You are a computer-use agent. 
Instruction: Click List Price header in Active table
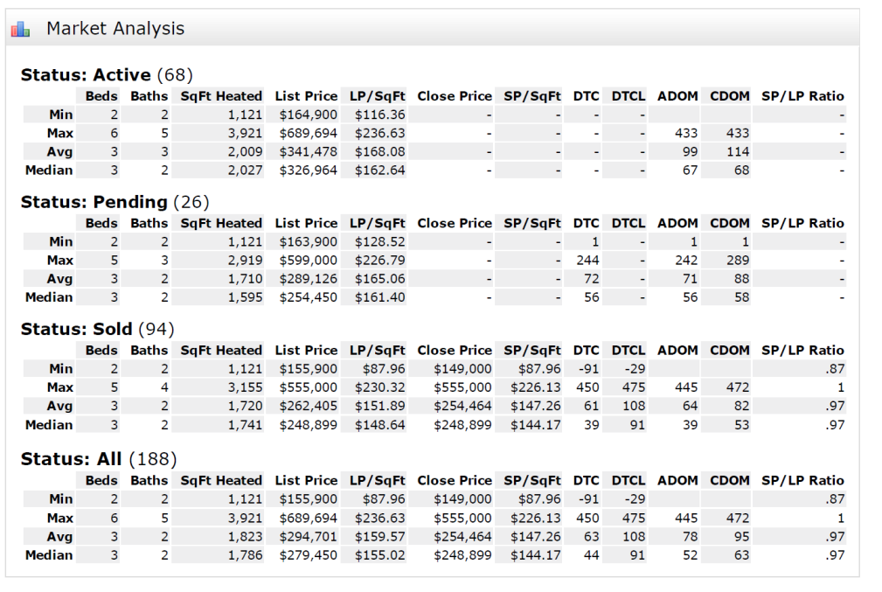tap(306, 96)
